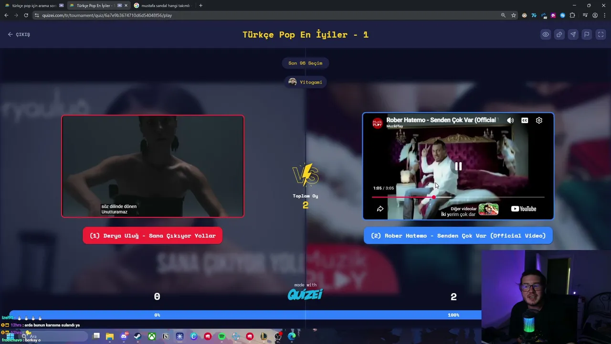Screen dimensions: 611x344
Task: Click the quizei.com address bar URL
Action: 107,15
